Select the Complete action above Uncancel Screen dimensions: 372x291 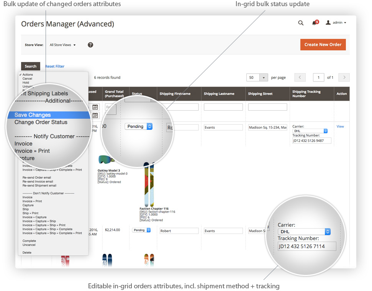click(29, 241)
